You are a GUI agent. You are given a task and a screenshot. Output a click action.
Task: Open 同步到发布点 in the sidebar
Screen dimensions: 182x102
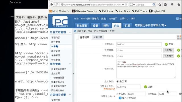tap(58, 90)
